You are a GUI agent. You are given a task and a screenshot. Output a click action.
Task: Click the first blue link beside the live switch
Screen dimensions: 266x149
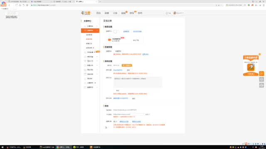pos(126,31)
